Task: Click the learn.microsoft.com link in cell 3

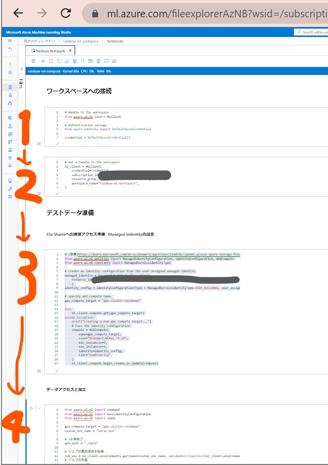Action: [159, 254]
